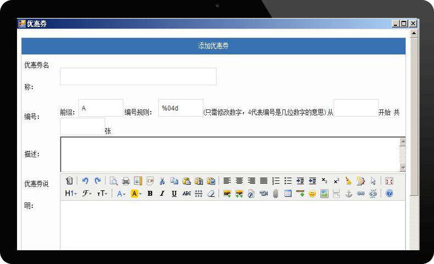Align text right
The height and width of the screenshot is (264, 434).
pos(251,181)
